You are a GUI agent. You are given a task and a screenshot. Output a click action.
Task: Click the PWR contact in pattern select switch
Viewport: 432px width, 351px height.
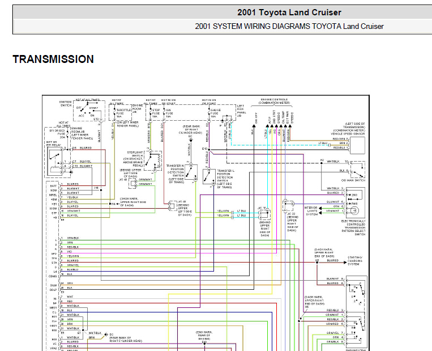point(354,204)
